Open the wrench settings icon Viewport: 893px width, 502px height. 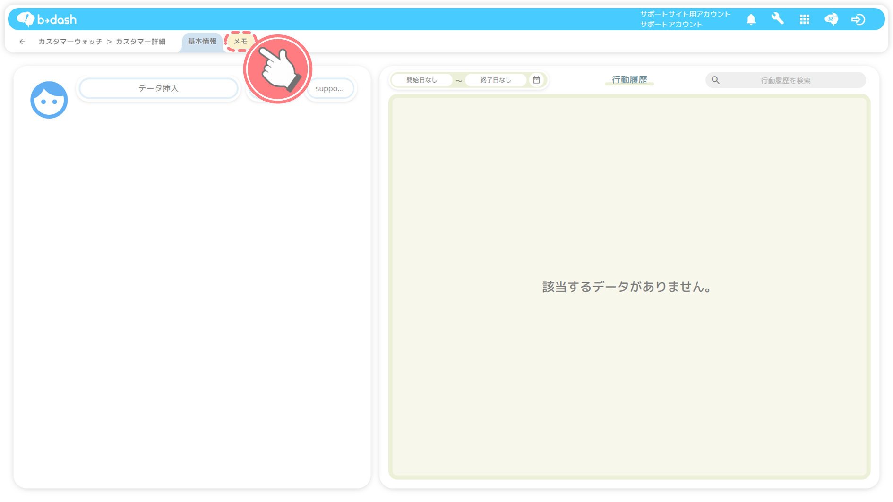[778, 19]
